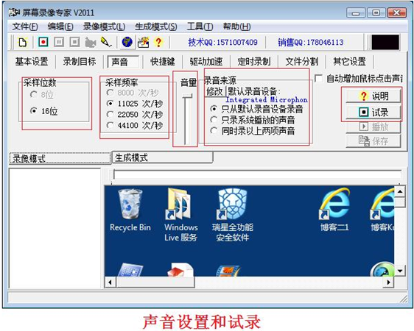Open the globe website icon
414x331 pixels.
pyautogui.click(x=127, y=42)
